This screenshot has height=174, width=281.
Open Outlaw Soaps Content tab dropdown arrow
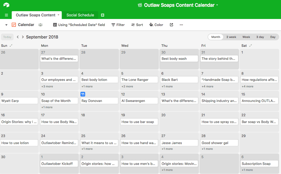click(x=58, y=15)
